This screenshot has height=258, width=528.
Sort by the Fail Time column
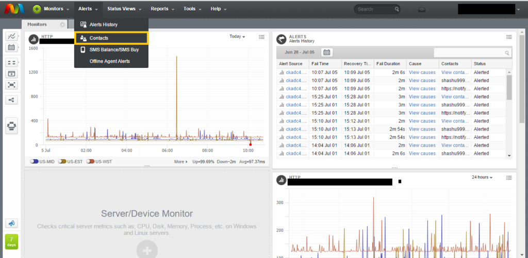[x=325, y=64]
